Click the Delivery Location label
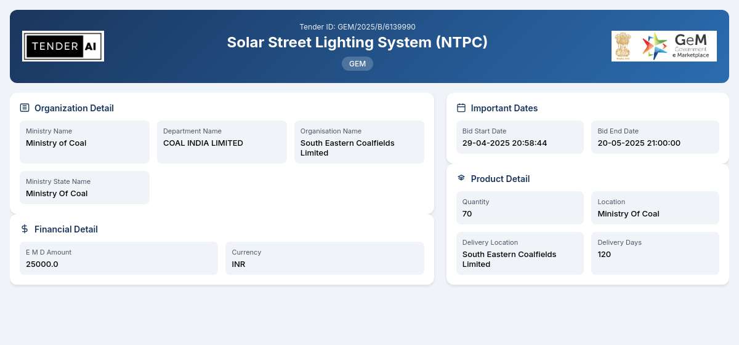 pos(490,242)
